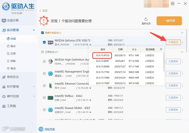Click the Intel Shared SRAM chip icon
The width and height of the screenshot is (189, 133).
point(50,110)
